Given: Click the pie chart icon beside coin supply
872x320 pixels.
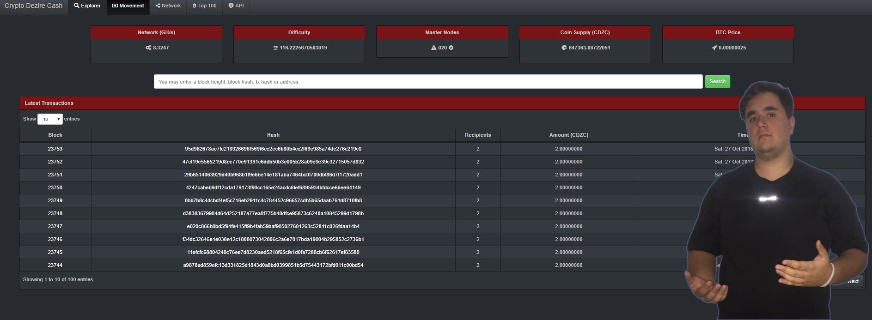Looking at the screenshot, I should (x=564, y=48).
